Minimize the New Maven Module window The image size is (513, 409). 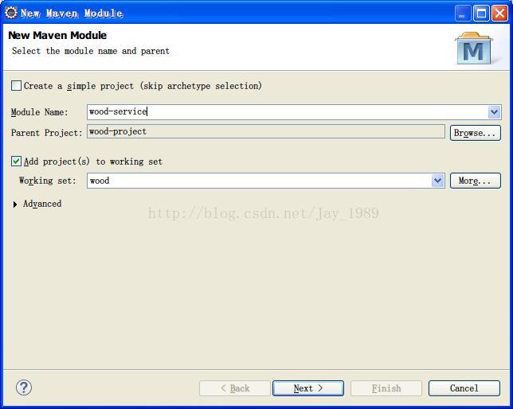[x=462, y=14]
